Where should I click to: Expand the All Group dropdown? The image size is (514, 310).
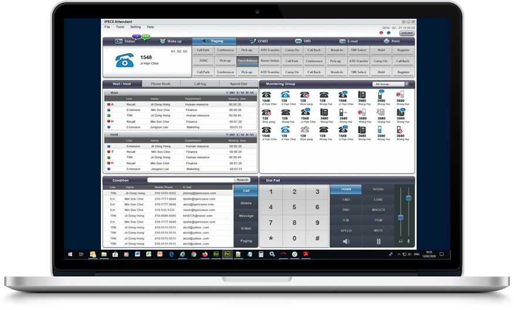(391, 84)
